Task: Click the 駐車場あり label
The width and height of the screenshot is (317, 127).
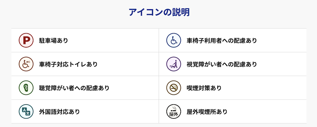Action: click(x=53, y=41)
